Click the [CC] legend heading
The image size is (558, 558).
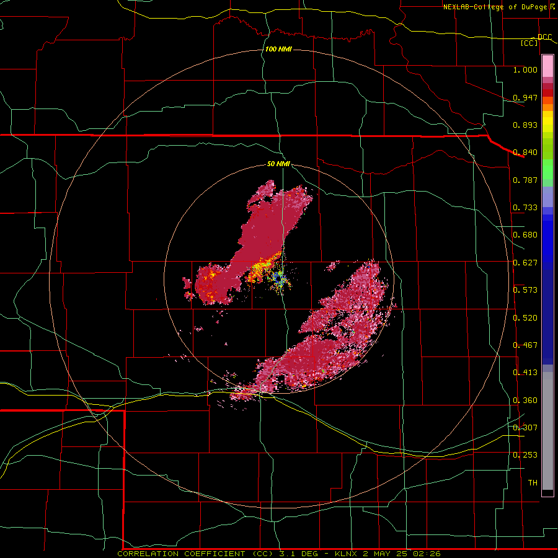tap(529, 43)
